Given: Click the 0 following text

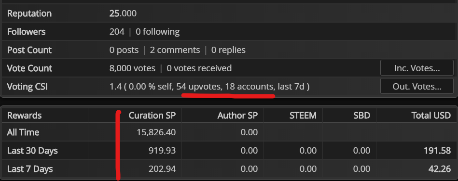Looking at the screenshot, I should tap(158, 31).
